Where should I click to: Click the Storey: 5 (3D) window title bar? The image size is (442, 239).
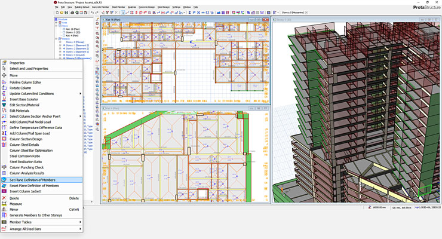(x=356, y=20)
